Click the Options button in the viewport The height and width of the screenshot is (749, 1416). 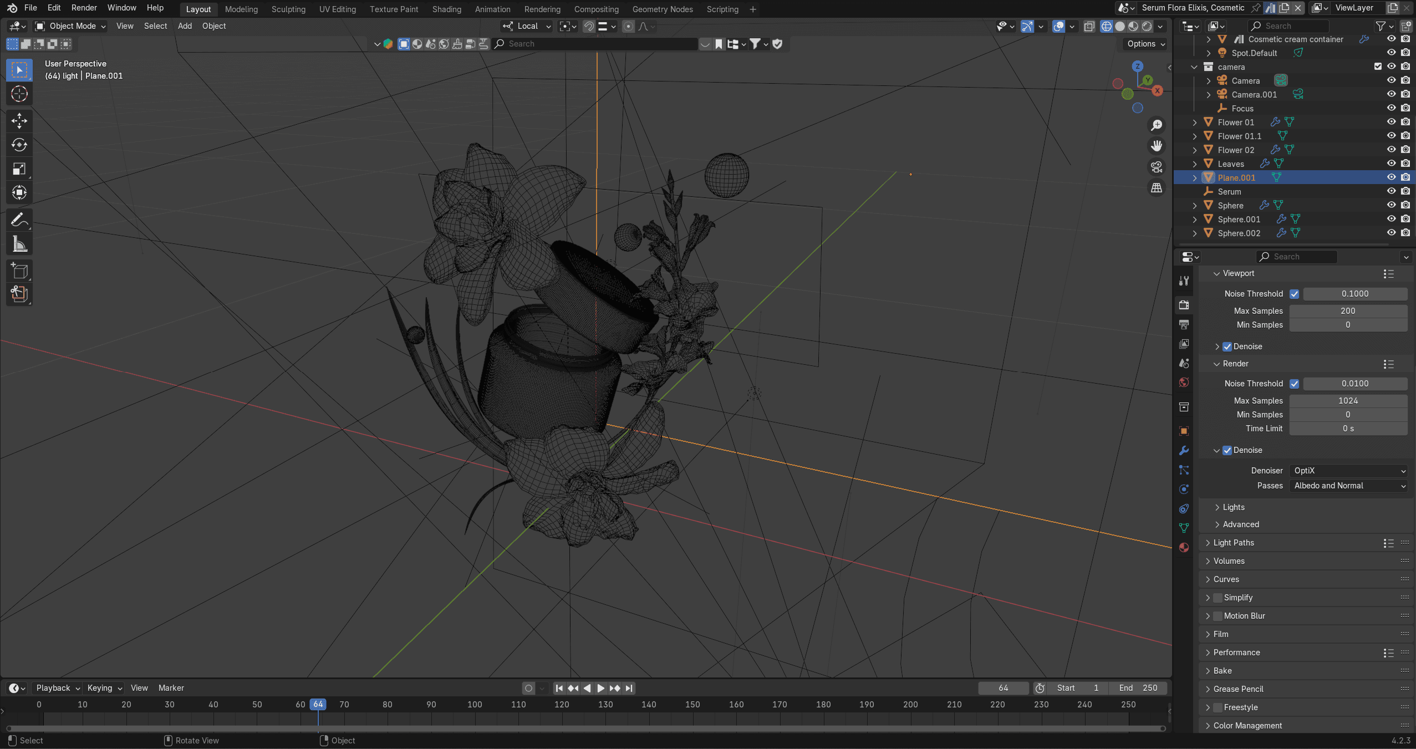pyautogui.click(x=1145, y=44)
